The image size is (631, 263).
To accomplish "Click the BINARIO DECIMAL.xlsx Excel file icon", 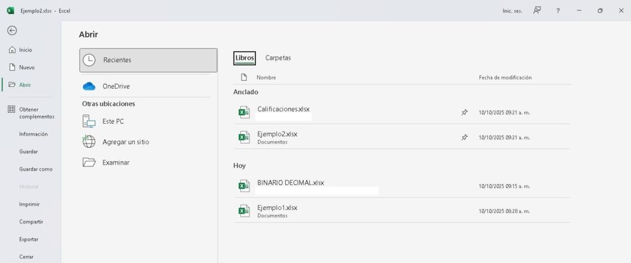I will tap(244, 186).
